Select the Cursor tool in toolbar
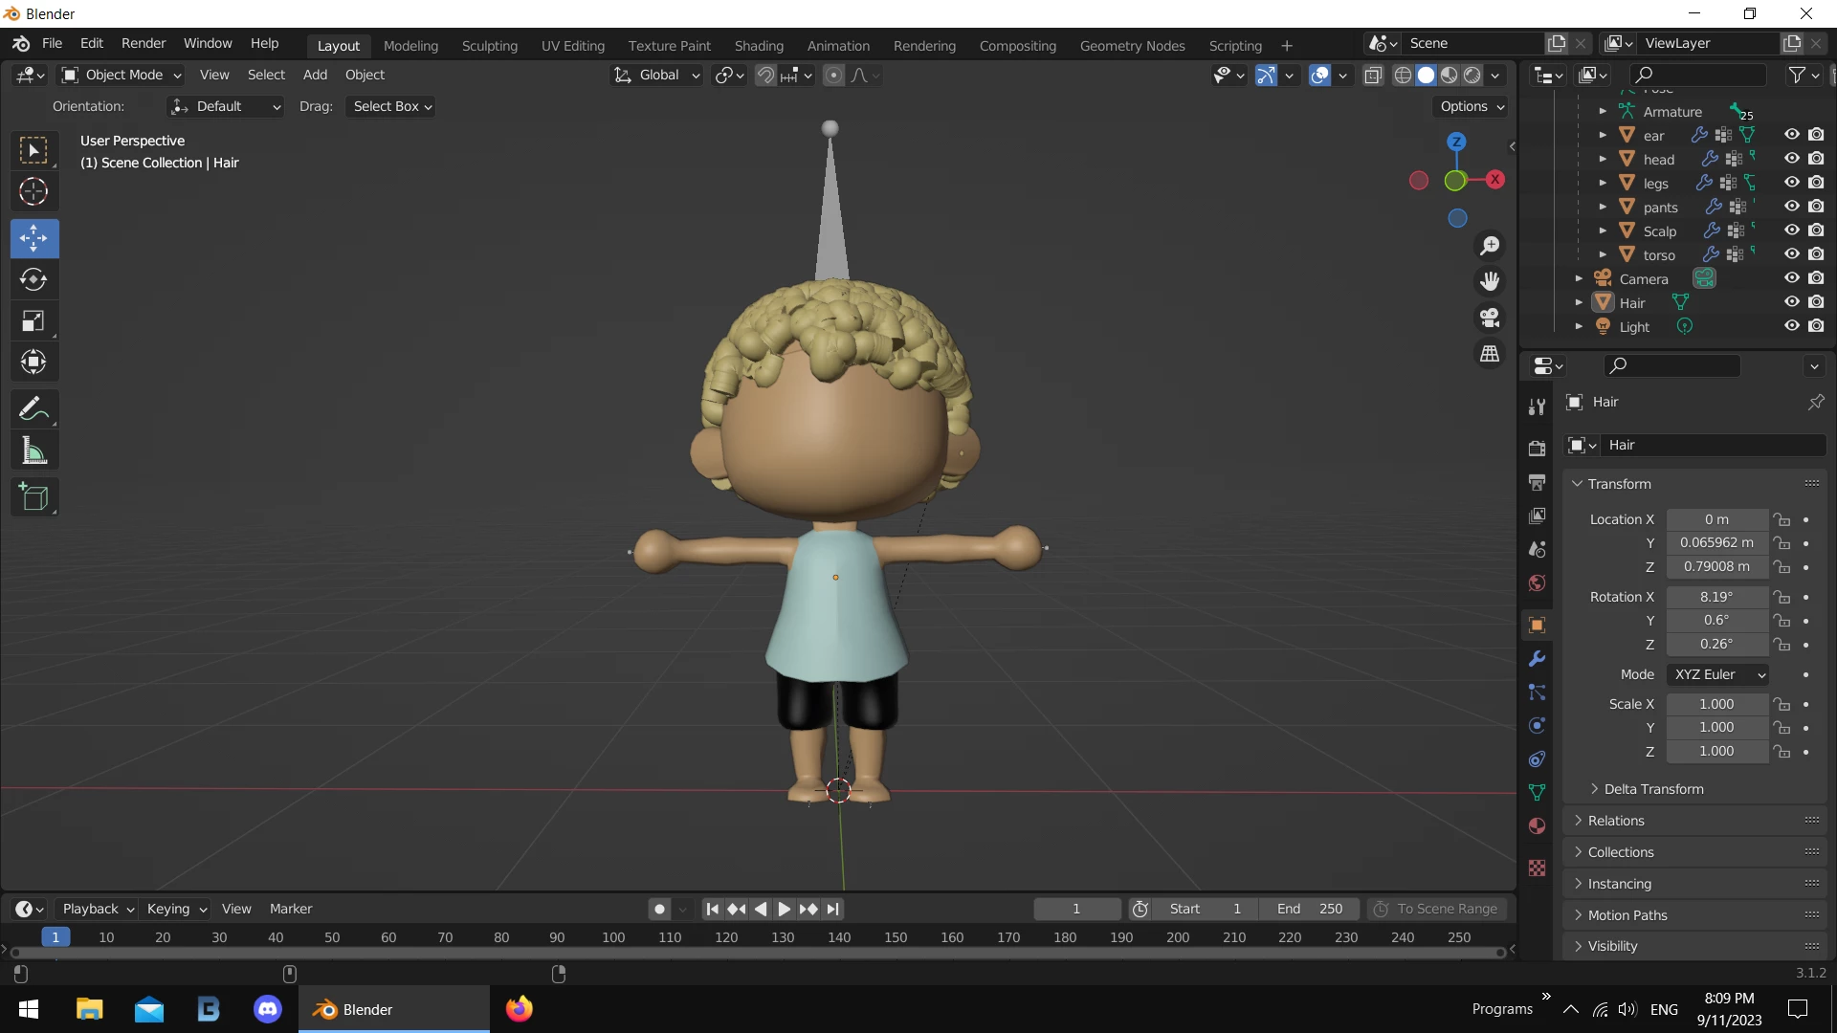The width and height of the screenshot is (1837, 1033). (33, 192)
